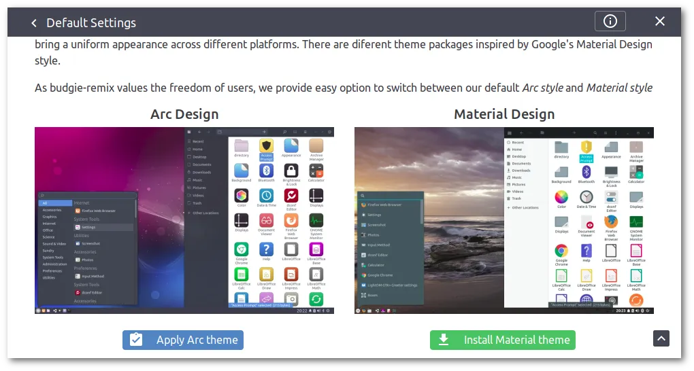Click the Bluetooth icon in Arc Design preview
This screenshot has height=371, width=694.
(267, 171)
